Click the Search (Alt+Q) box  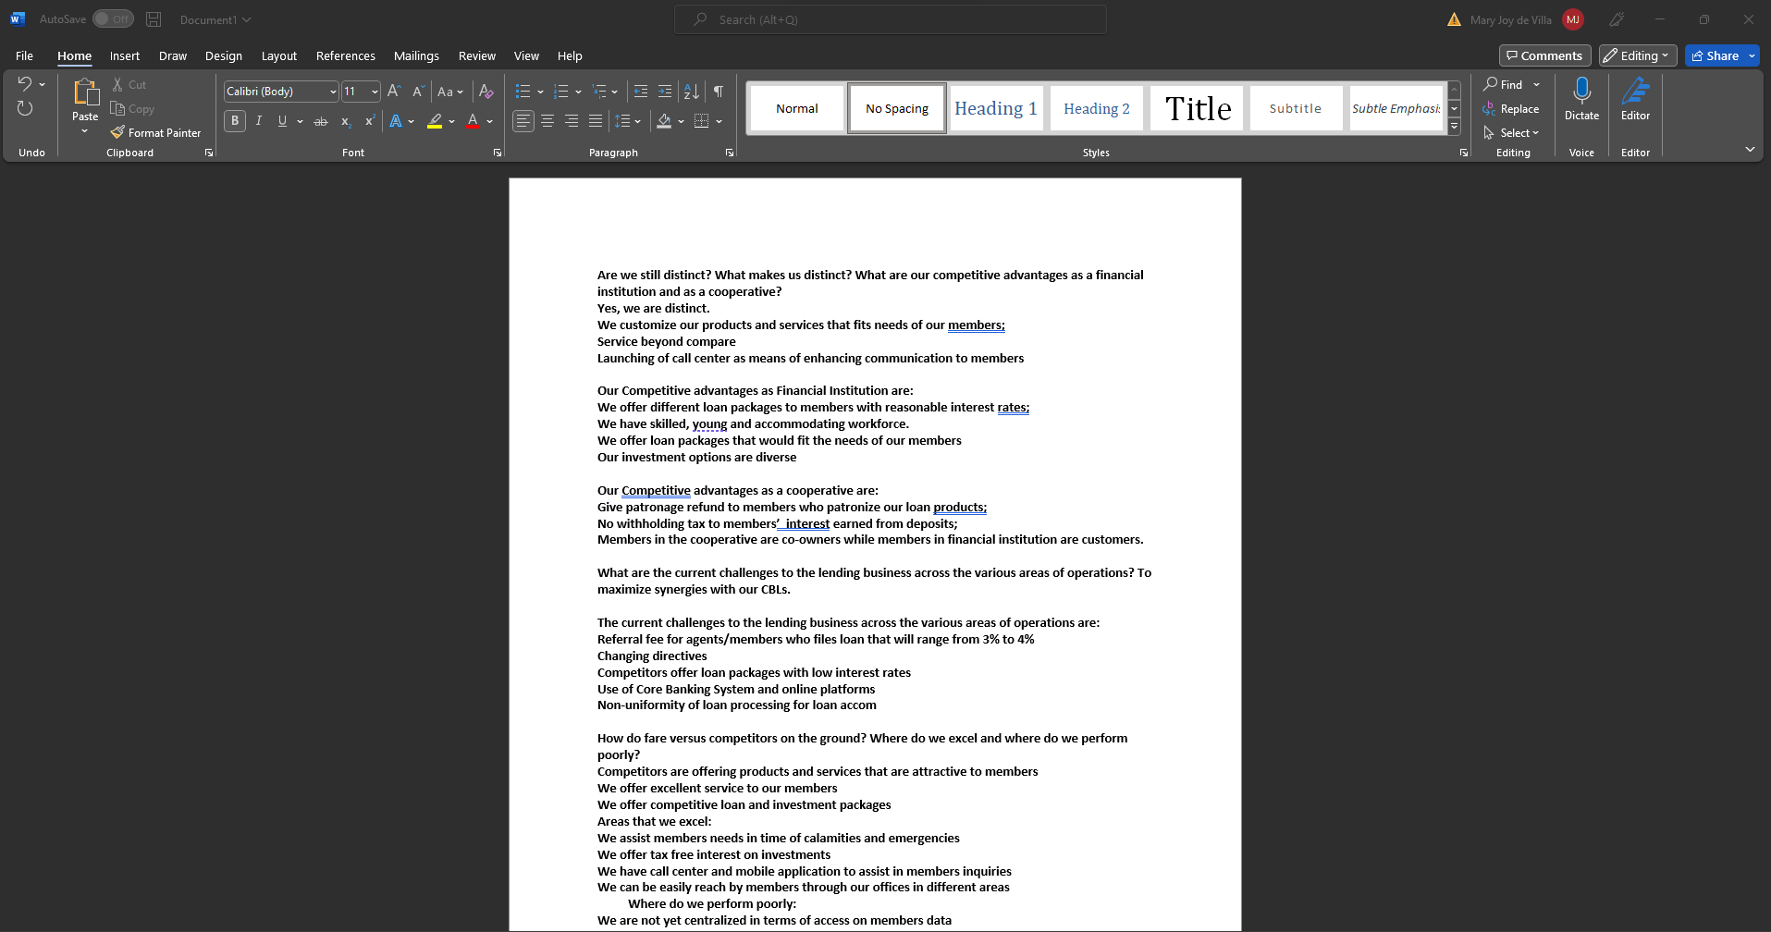pos(891,19)
